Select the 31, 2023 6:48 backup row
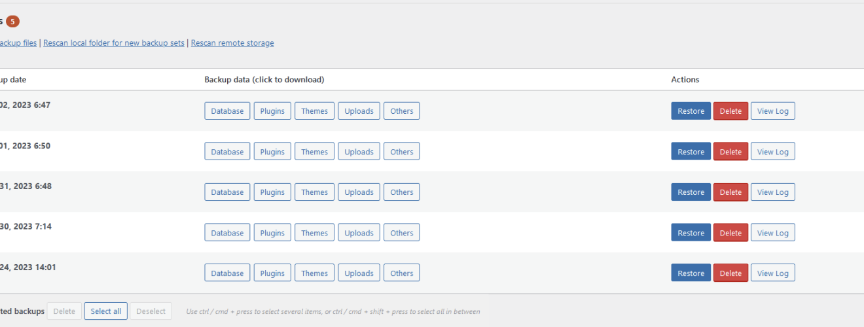The image size is (864, 327). pyautogui.click(x=432, y=192)
